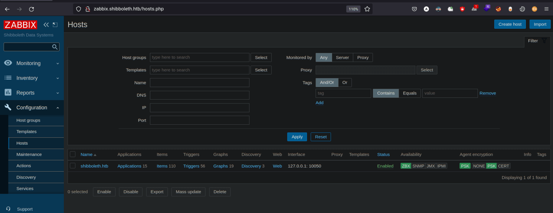This screenshot has width=553, height=213.
Task: Click the 110% zoom level indicator
Action: pos(353,9)
